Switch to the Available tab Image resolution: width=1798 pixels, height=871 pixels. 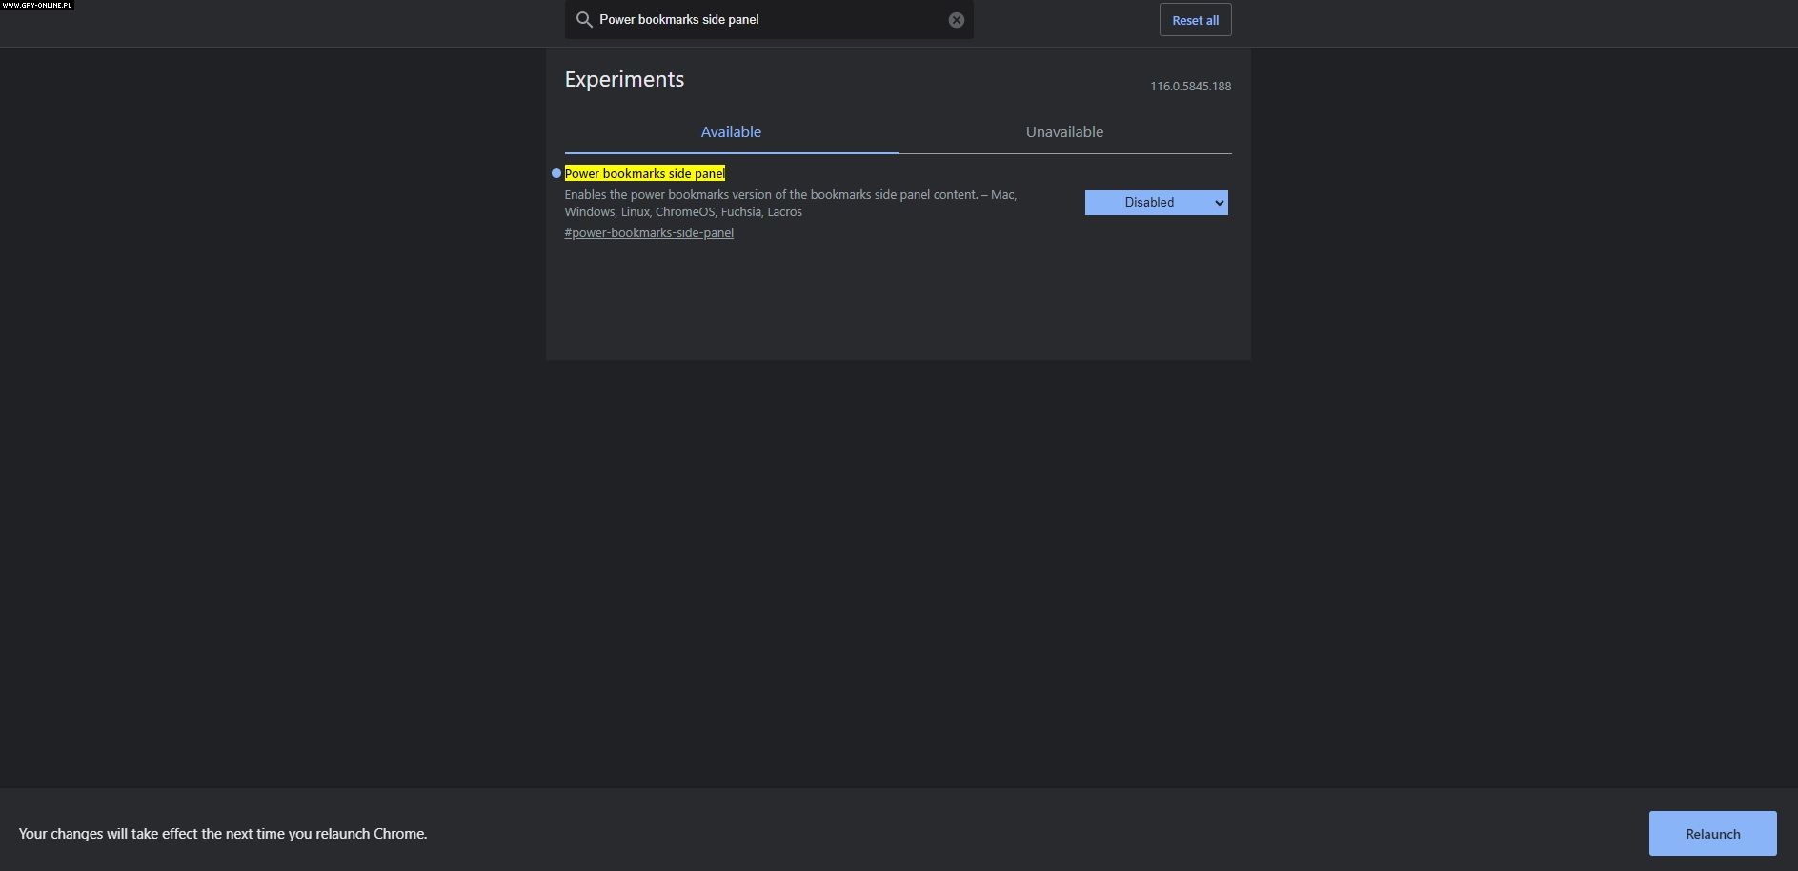(x=731, y=132)
